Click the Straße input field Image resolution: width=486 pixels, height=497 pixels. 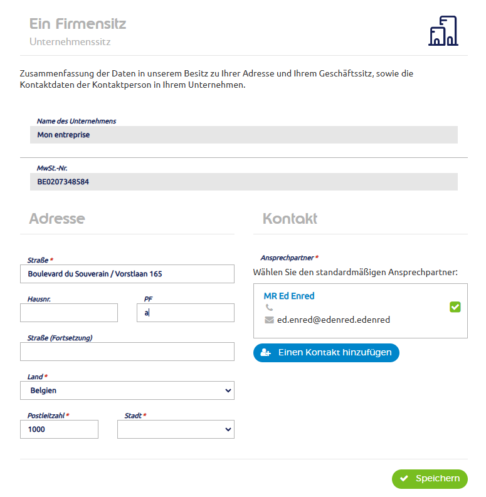pyautogui.click(x=127, y=274)
